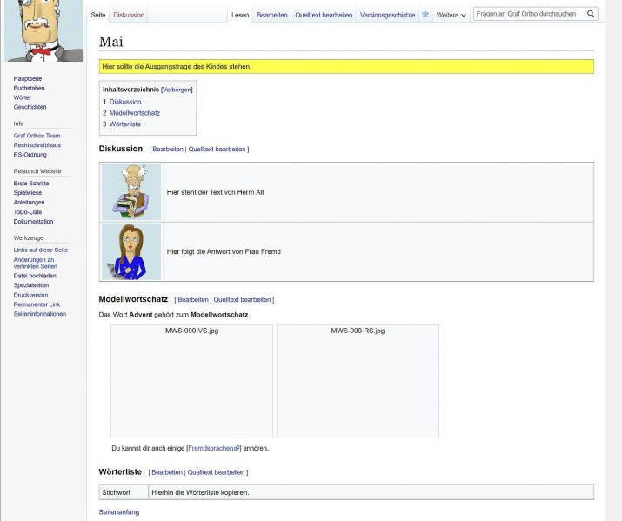
Task: Open the Fremdsprachen external link
Action: coord(213,448)
